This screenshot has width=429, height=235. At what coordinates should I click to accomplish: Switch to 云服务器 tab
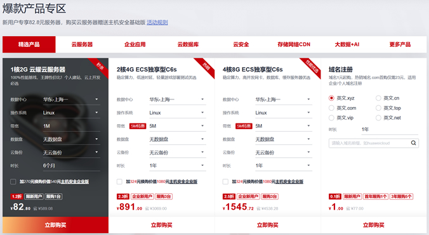pyautogui.click(x=82, y=44)
